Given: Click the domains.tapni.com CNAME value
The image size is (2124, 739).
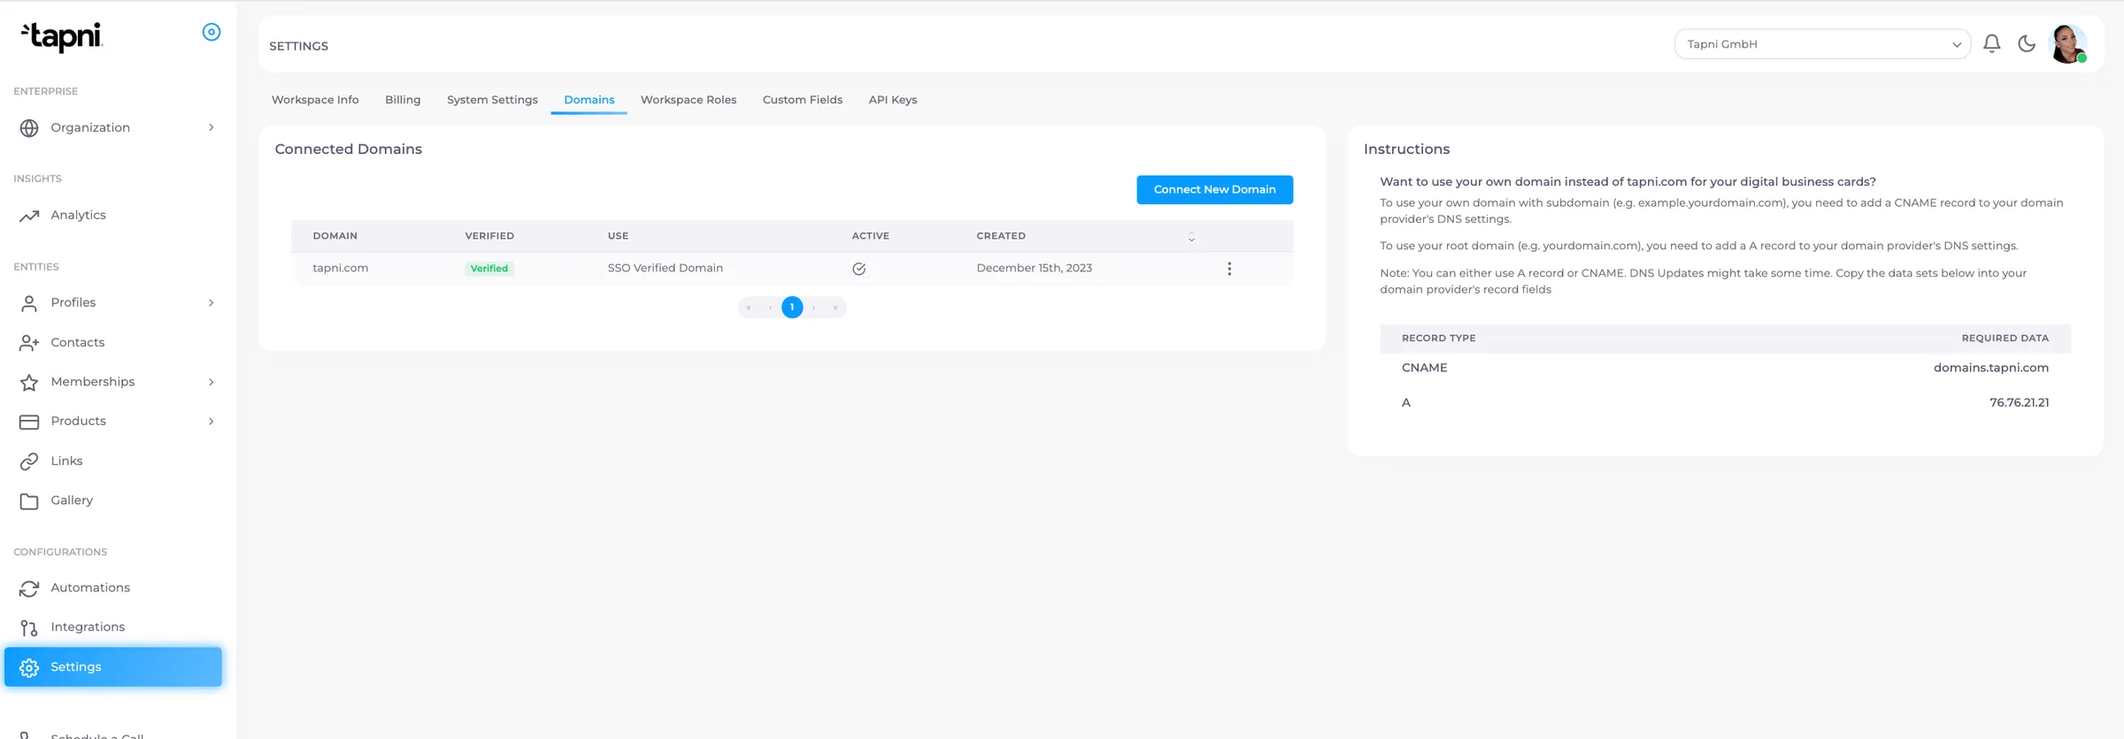Looking at the screenshot, I should click(x=1991, y=368).
